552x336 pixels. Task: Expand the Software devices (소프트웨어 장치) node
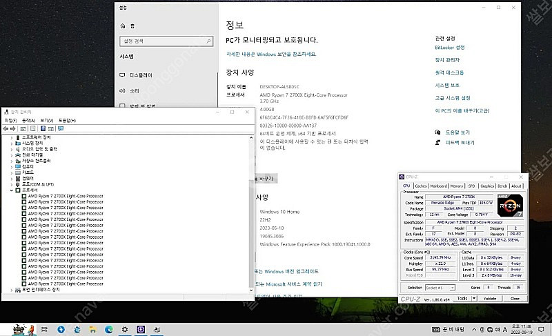coord(12,137)
